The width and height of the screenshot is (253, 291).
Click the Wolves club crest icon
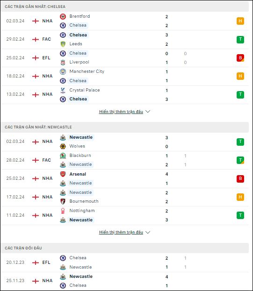coord(63,146)
